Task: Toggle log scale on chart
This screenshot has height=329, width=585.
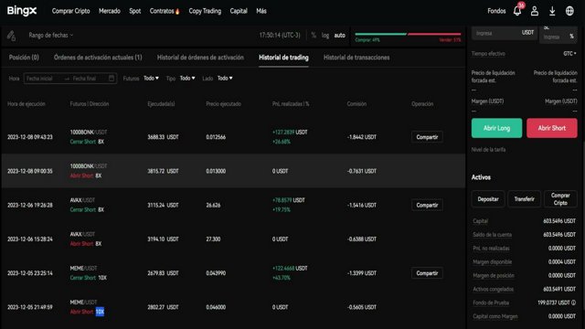Action: point(325,35)
